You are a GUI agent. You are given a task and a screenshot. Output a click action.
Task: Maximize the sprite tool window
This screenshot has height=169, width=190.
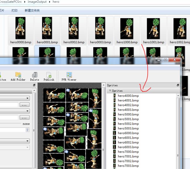(165, 60)
